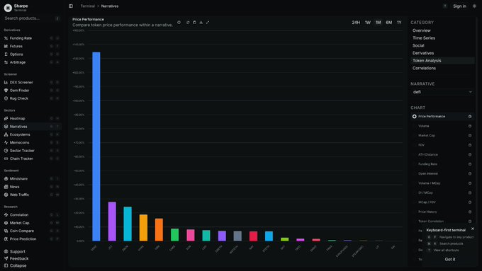Collapse the sidebar with the Collapse button
The width and height of the screenshot is (482, 271).
(15, 265)
